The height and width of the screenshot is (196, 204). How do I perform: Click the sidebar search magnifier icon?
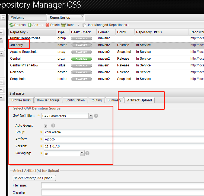click(1, 39)
